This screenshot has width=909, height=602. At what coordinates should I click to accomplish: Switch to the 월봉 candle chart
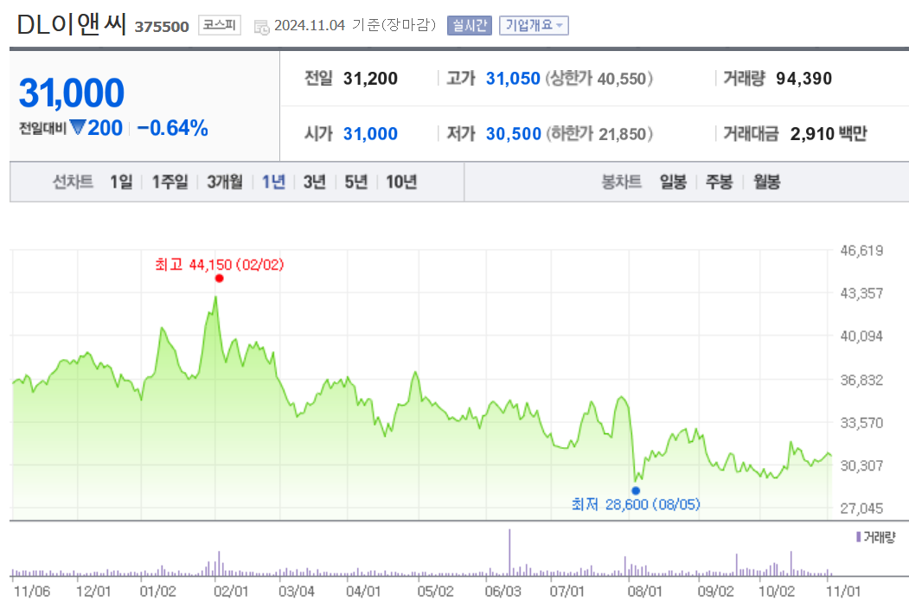(766, 183)
